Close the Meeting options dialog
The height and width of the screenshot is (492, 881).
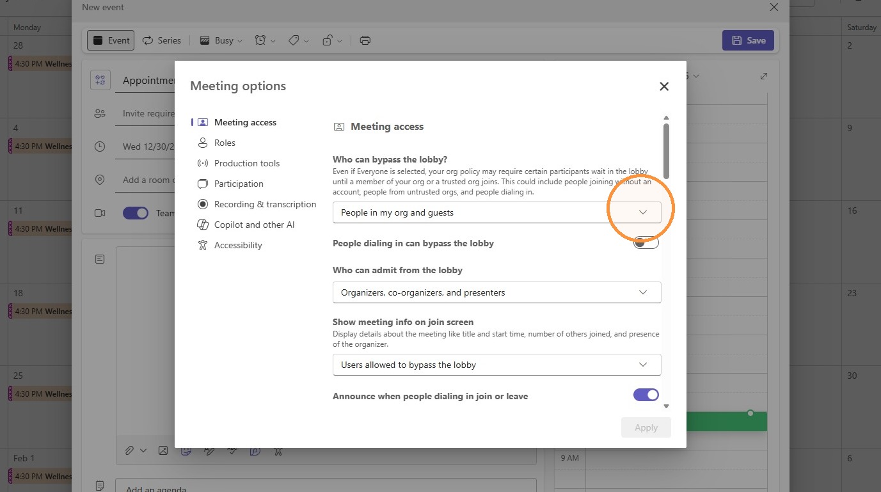(664, 86)
